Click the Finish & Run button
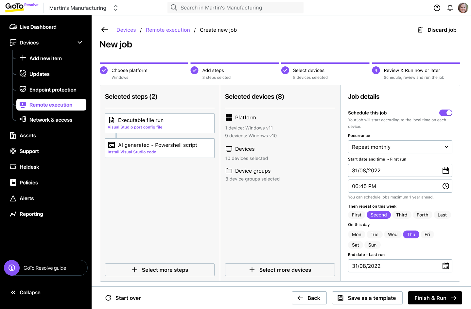The image size is (471, 309). point(435,298)
